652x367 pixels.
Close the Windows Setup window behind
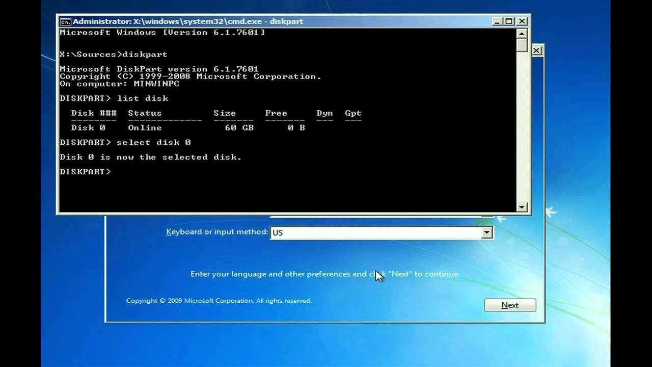tap(537, 50)
